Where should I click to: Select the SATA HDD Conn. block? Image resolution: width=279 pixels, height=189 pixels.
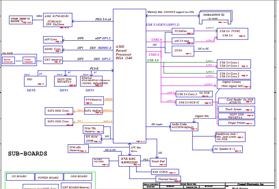pos(59,111)
